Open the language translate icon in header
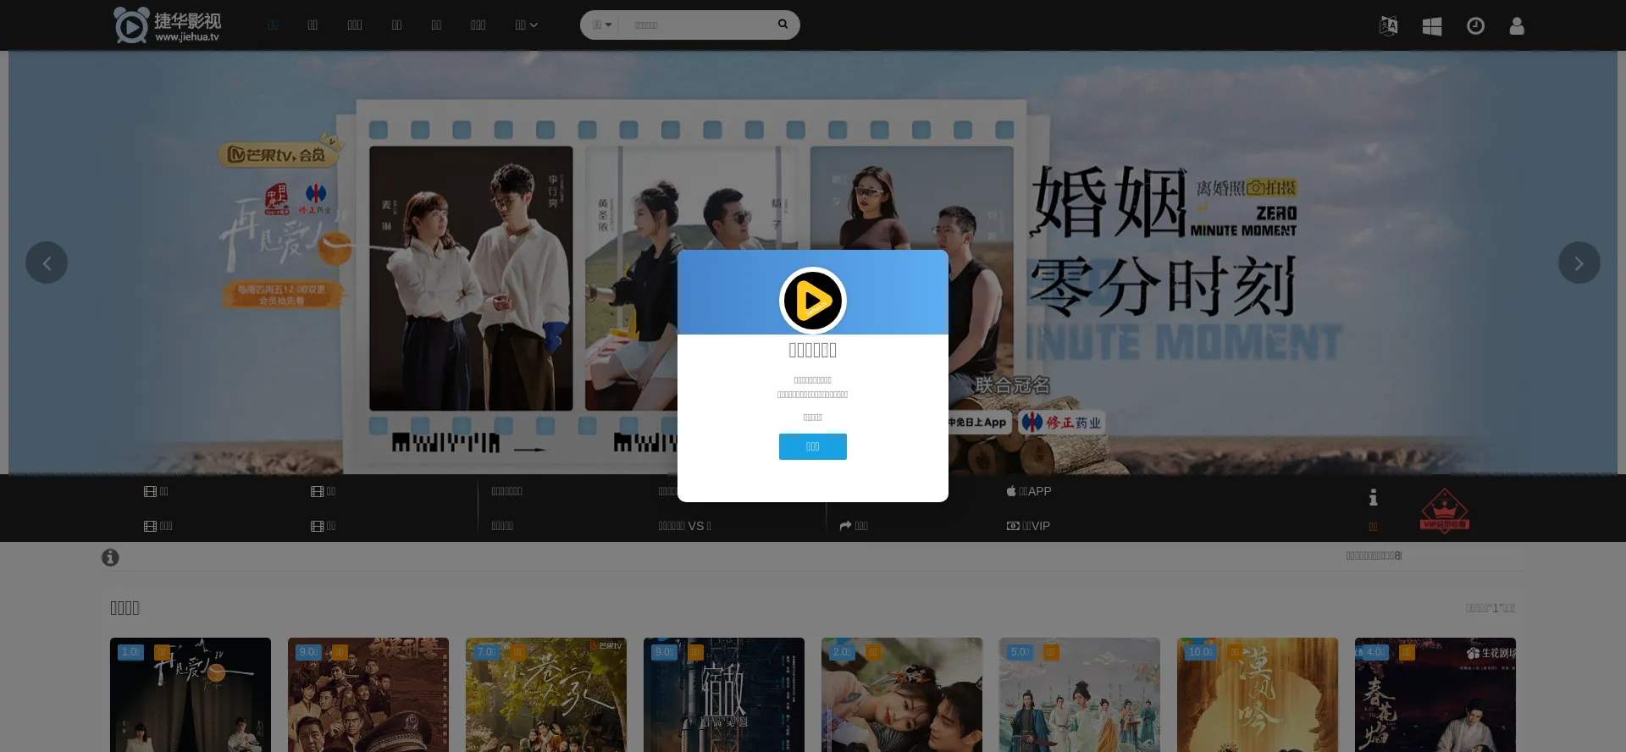The height and width of the screenshot is (752, 1626). (1389, 25)
